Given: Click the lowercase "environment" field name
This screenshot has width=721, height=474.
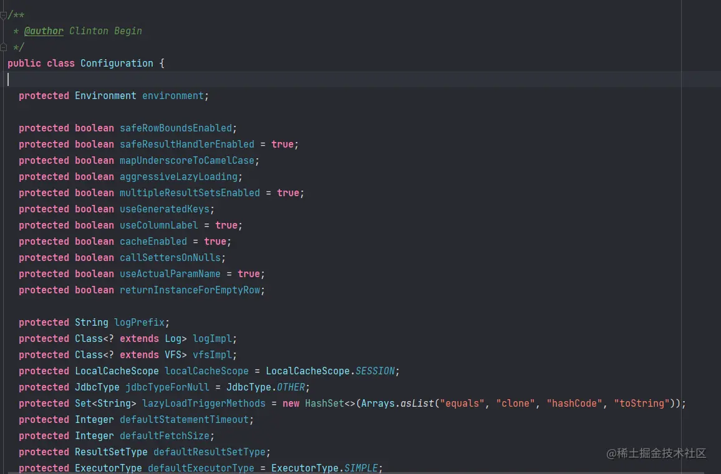Looking at the screenshot, I should 173,95.
